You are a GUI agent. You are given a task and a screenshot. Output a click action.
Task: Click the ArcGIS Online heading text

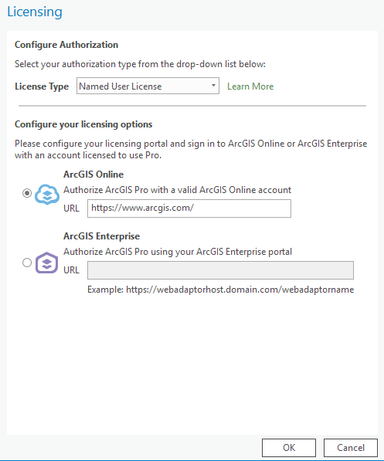point(93,175)
